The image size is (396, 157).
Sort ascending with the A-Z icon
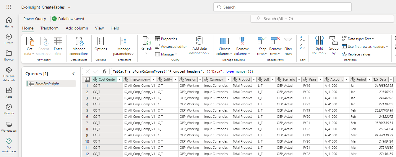[303, 39]
